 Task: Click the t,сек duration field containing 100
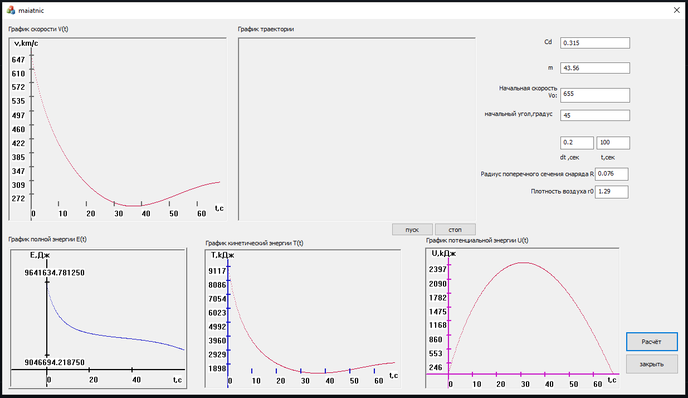[613, 143]
